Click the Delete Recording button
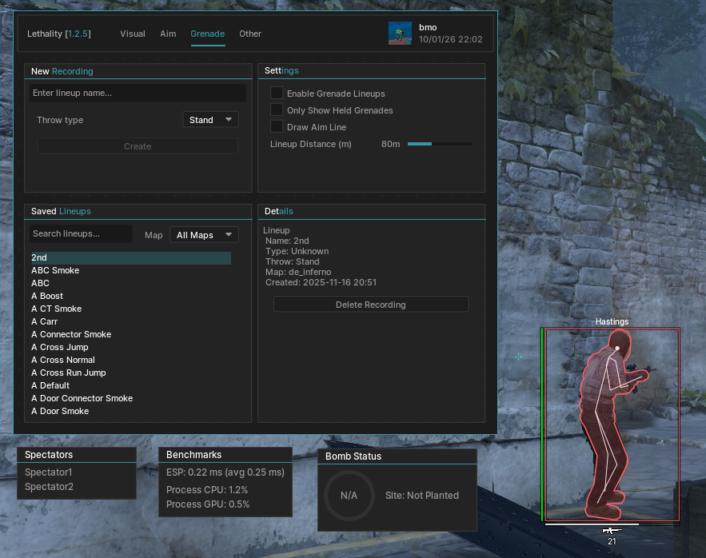The image size is (706, 558). [x=371, y=305]
